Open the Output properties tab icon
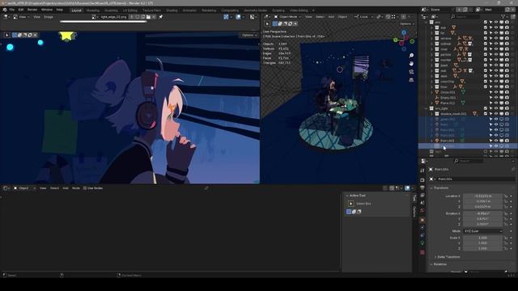This screenshot has width=518, height=291. pos(422,188)
